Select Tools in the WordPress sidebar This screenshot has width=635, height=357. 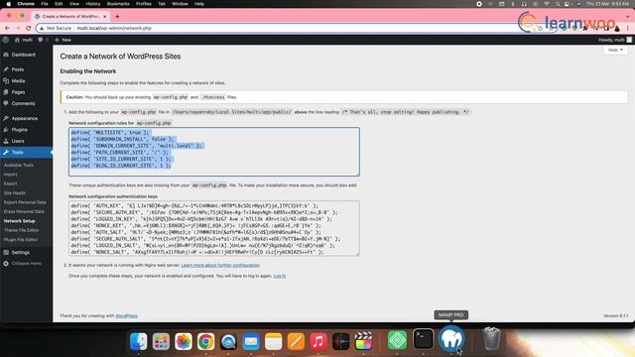coord(27,153)
